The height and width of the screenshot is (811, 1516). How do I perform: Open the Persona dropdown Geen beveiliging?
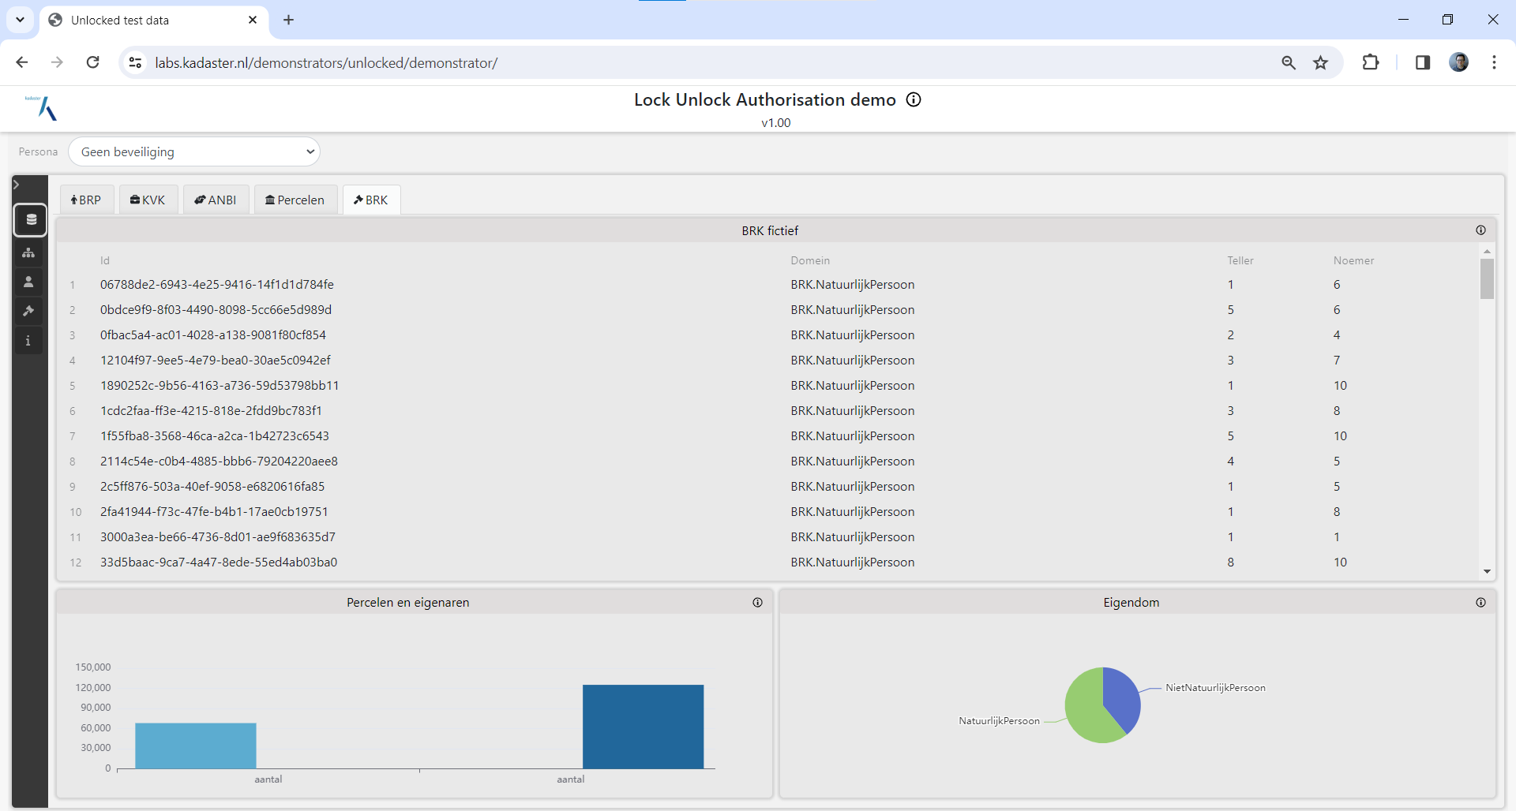(x=194, y=151)
